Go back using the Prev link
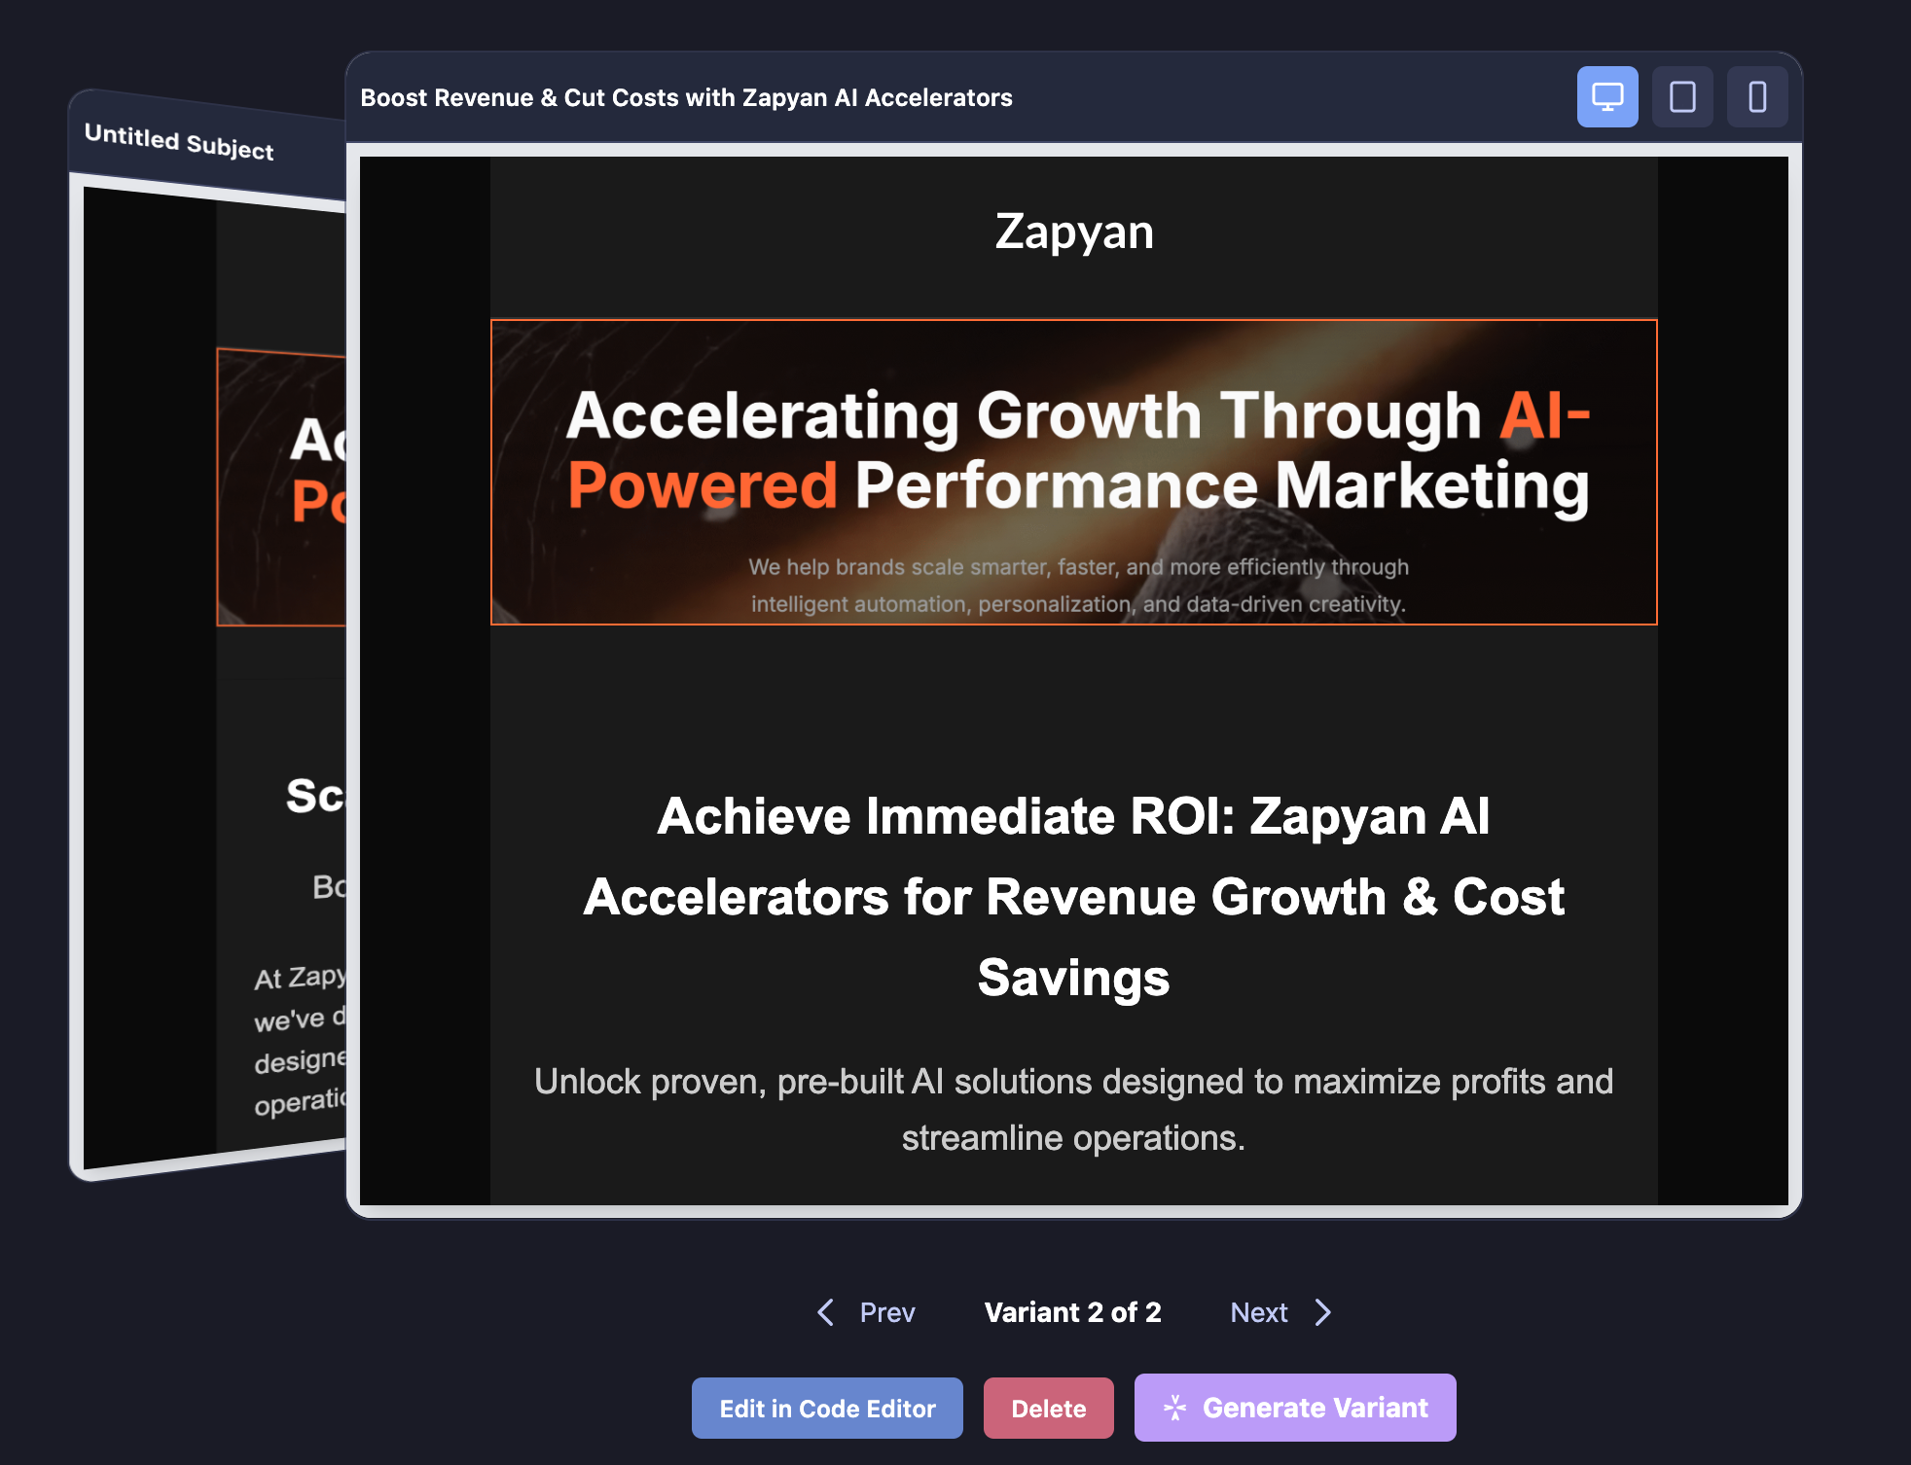The image size is (1911, 1465). point(886,1312)
